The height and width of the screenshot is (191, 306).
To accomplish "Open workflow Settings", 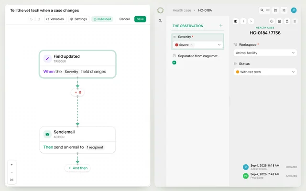I will [78, 19].
